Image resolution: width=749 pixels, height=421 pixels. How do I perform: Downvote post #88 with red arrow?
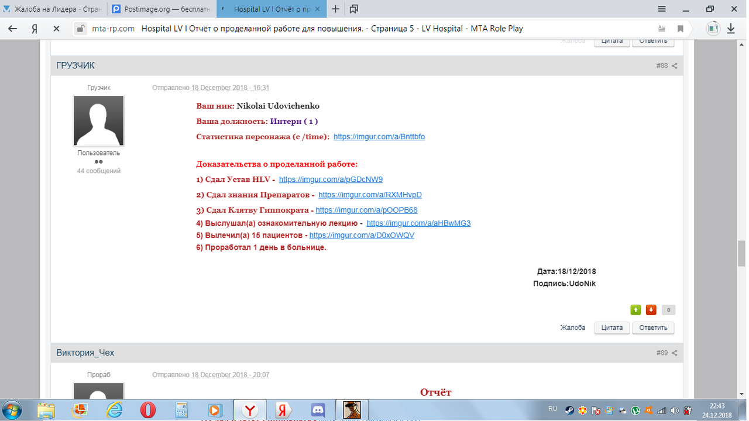651,310
